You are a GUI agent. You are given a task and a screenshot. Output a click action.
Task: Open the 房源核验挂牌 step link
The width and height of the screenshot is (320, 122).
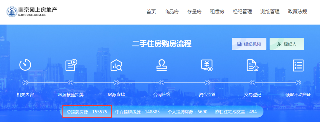(71, 95)
